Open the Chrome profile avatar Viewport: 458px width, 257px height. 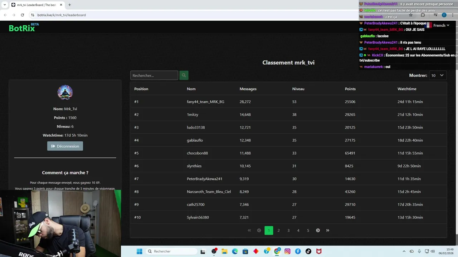444,15
